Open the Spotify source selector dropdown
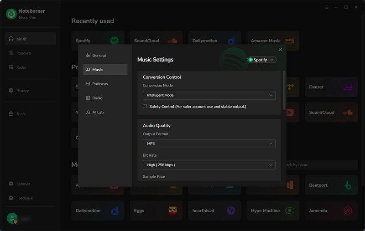The height and width of the screenshot is (231, 365). tap(261, 60)
